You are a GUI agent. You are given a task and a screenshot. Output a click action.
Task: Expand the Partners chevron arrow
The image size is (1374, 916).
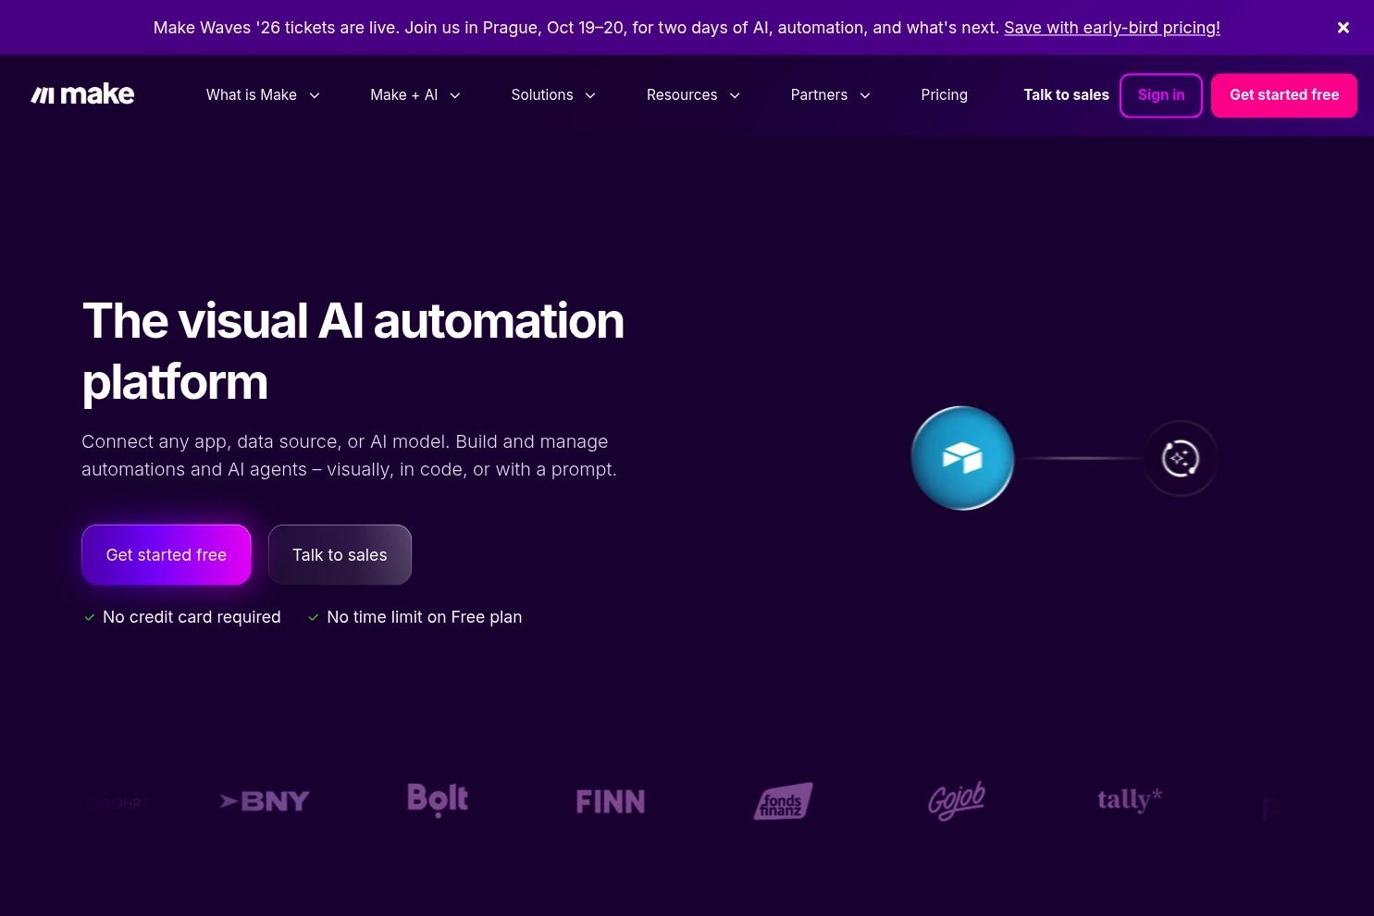pos(865,95)
